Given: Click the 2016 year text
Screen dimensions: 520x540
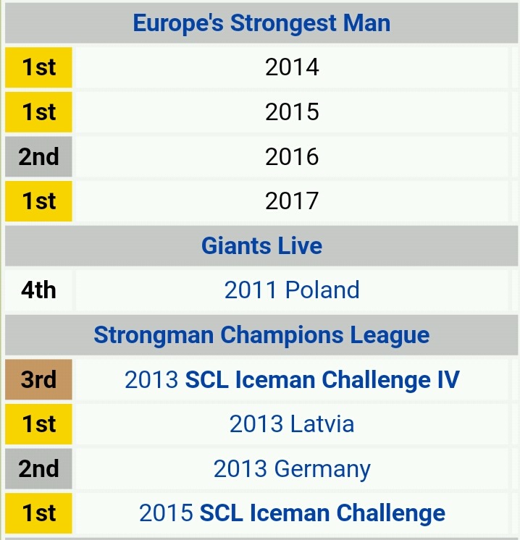Looking at the screenshot, I should [x=292, y=157].
